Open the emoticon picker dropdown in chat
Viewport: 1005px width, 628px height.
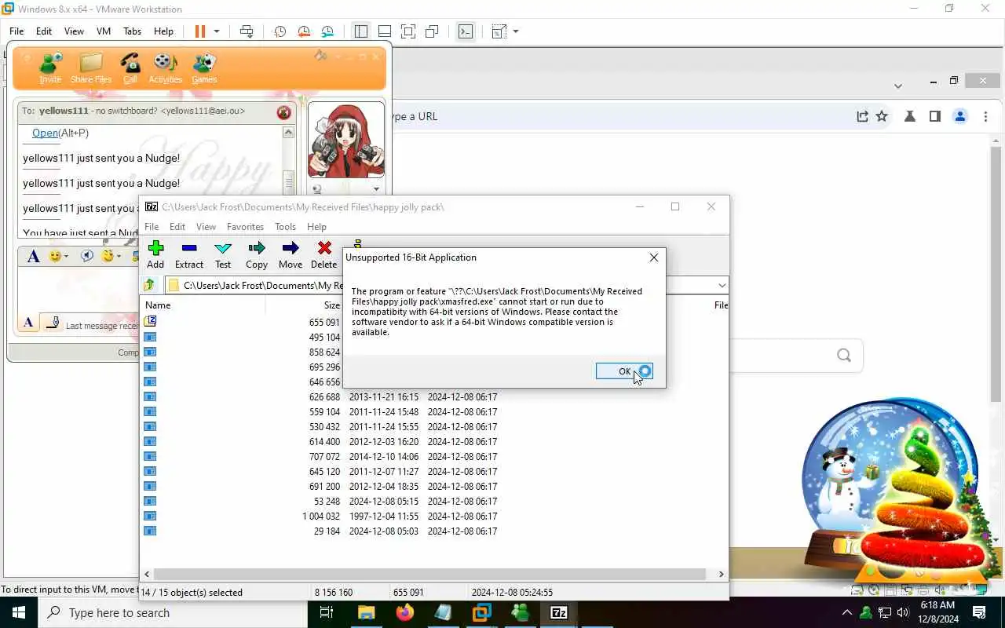pos(67,257)
